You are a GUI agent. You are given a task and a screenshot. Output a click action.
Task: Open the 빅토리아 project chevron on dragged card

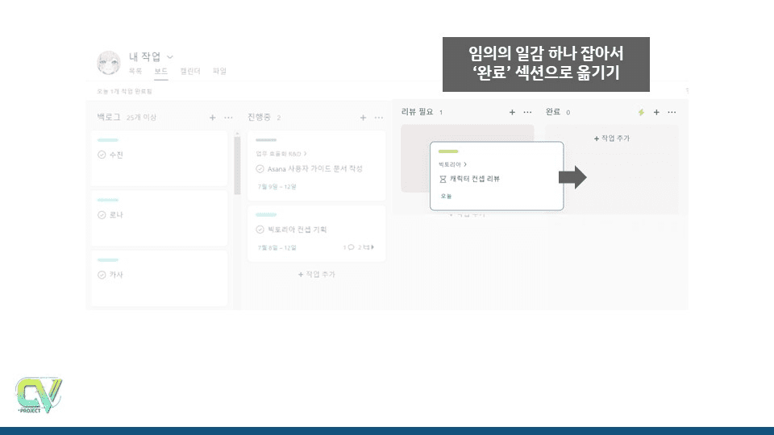[465, 164]
